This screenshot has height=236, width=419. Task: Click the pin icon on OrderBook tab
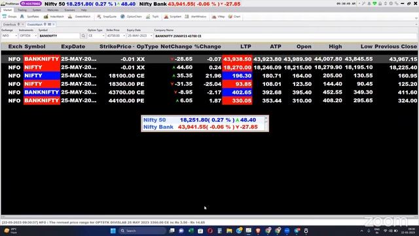(19, 24)
